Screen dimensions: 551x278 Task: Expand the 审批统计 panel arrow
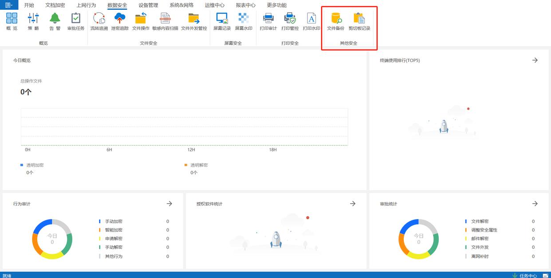[x=535, y=204]
